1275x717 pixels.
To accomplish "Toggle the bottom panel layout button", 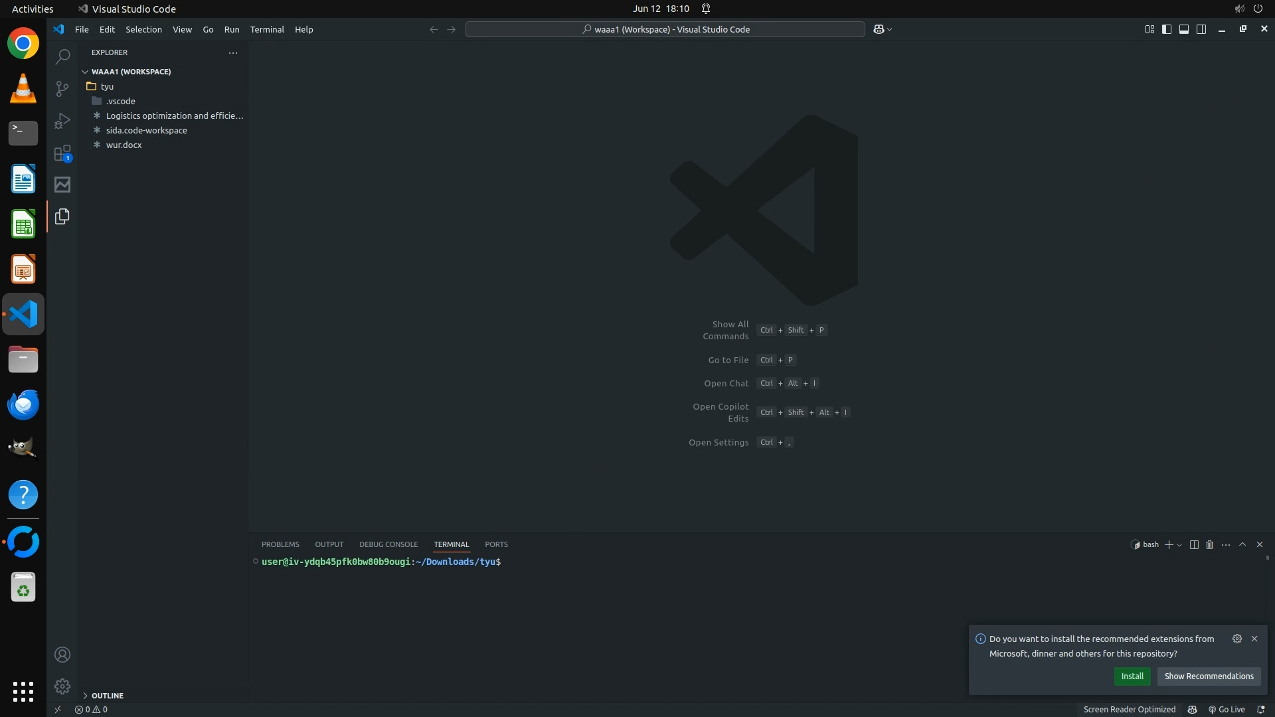I will pyautogui.click(x=1184, y=29).
